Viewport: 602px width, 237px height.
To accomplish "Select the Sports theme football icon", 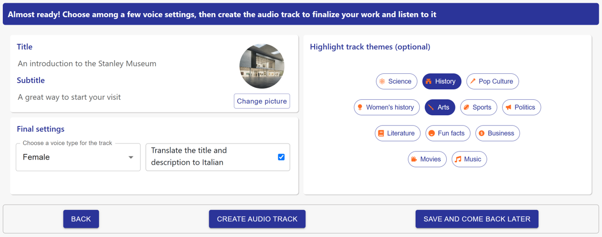I will pos(467,107).
